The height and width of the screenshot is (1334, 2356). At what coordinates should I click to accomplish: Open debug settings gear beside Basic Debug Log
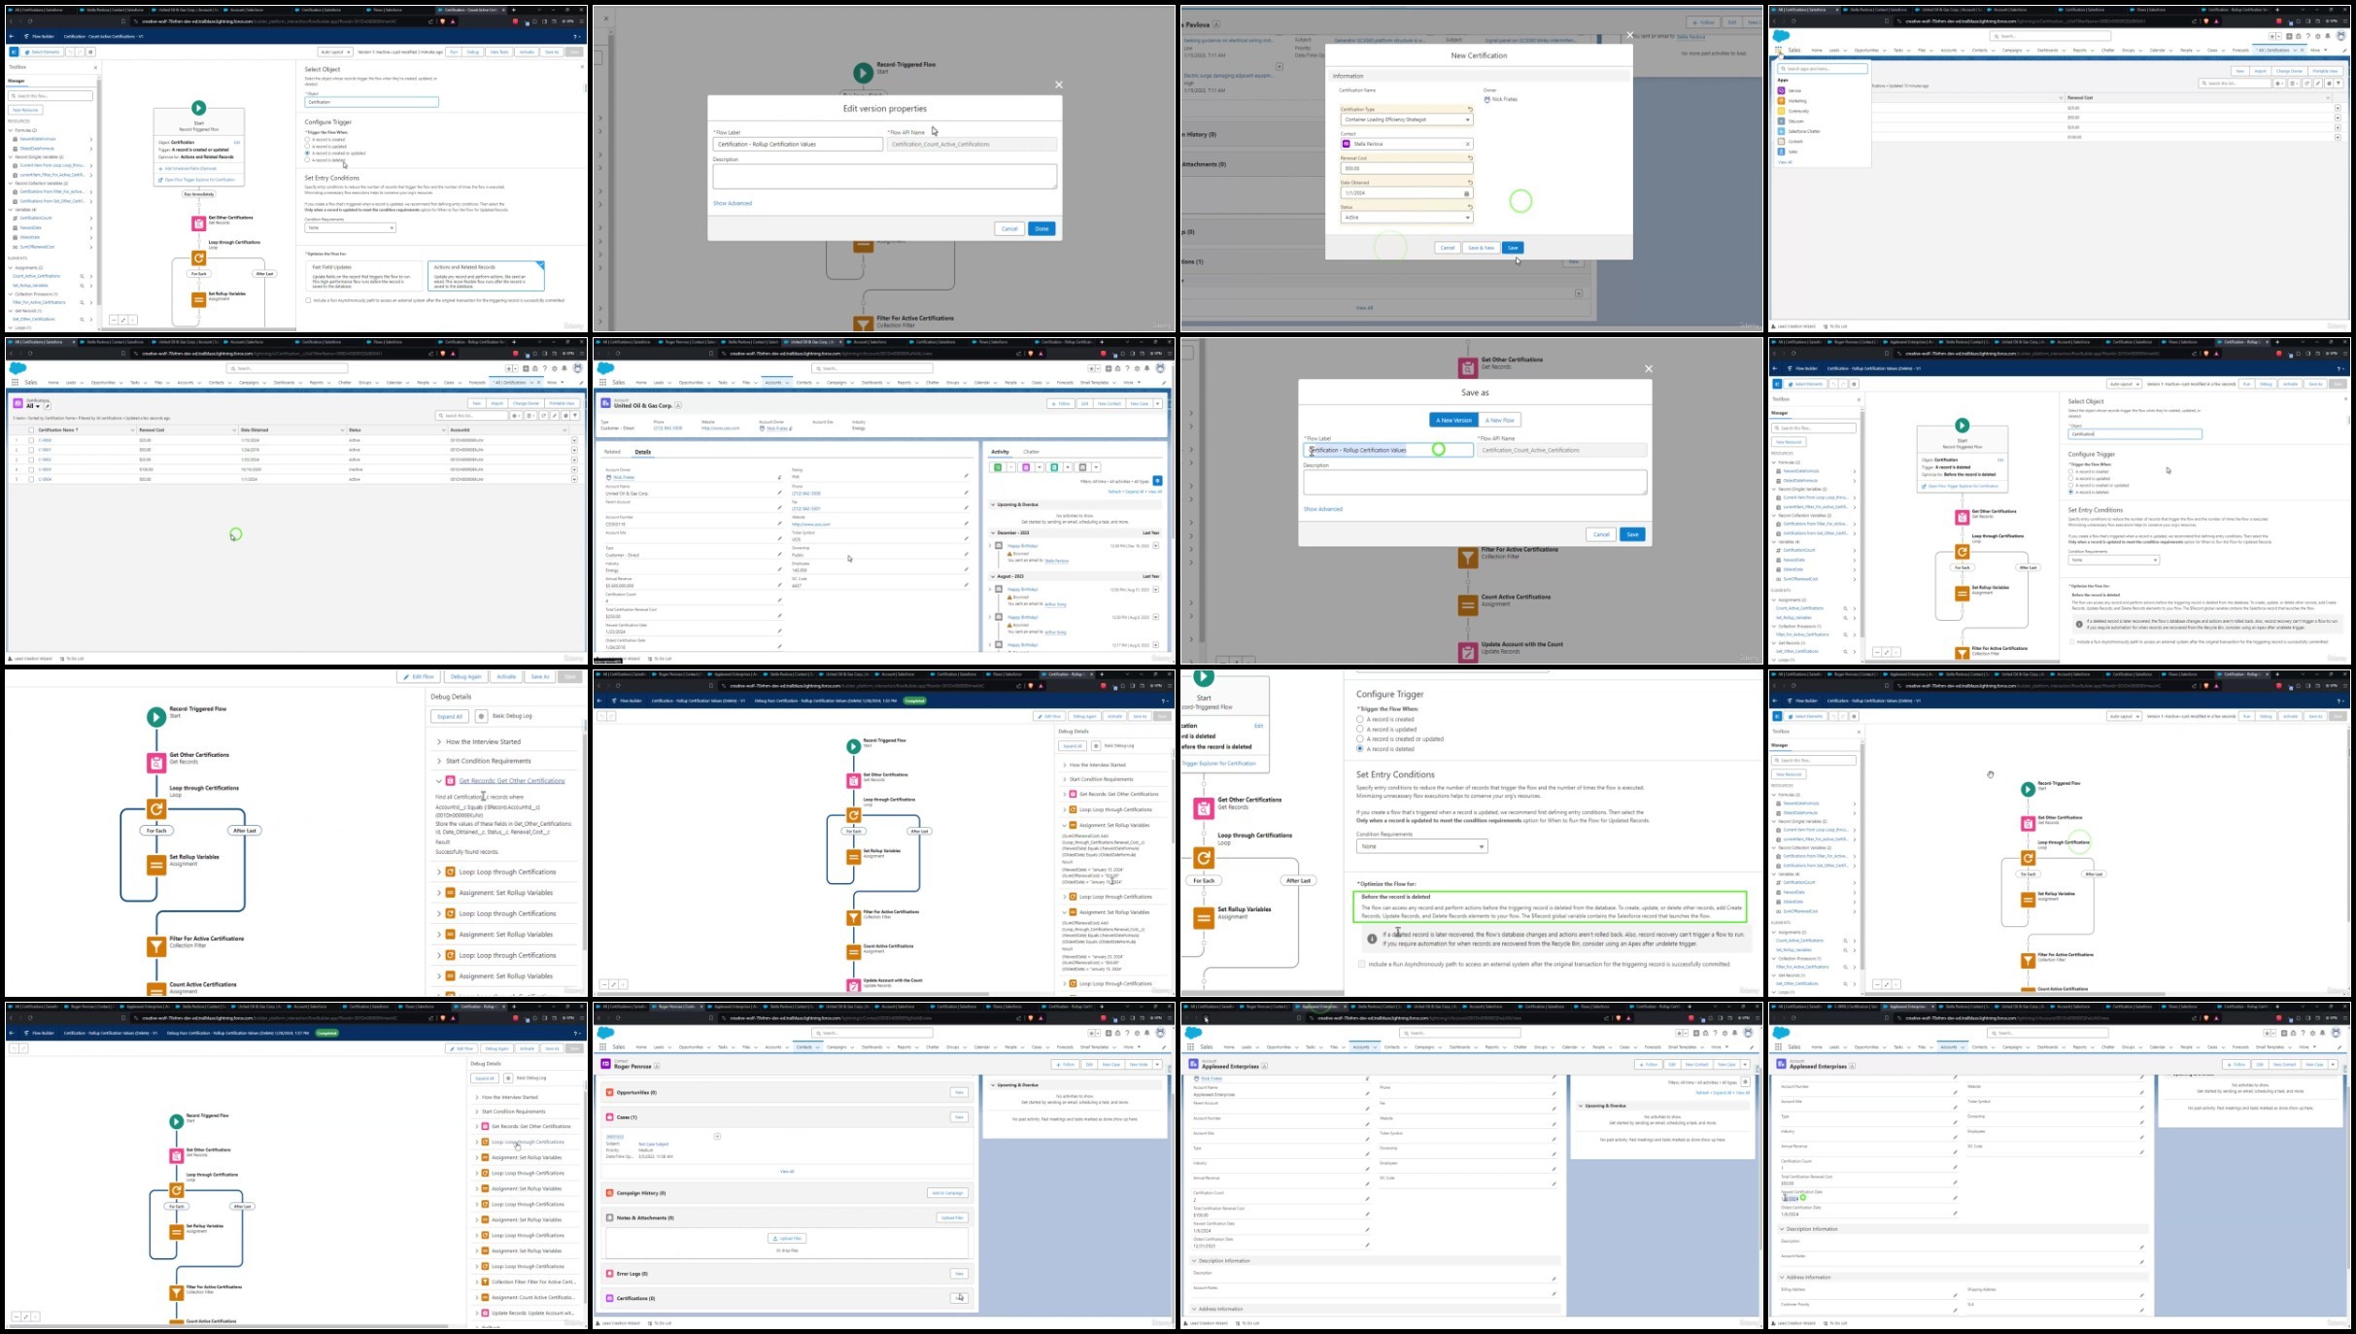point(481,716)
